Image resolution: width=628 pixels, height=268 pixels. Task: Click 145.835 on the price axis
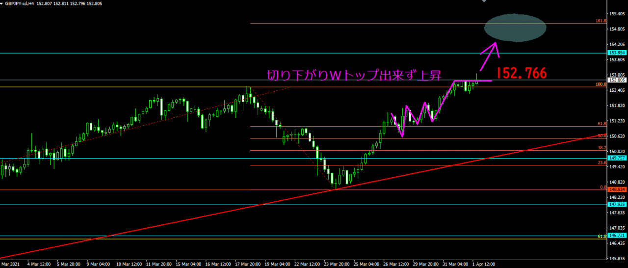pos(617,258)
